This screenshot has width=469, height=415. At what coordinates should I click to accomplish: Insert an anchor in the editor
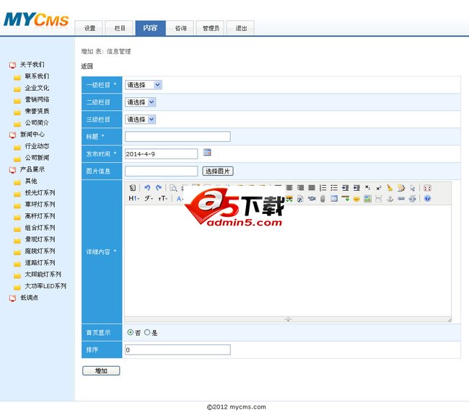pos(390,198)
